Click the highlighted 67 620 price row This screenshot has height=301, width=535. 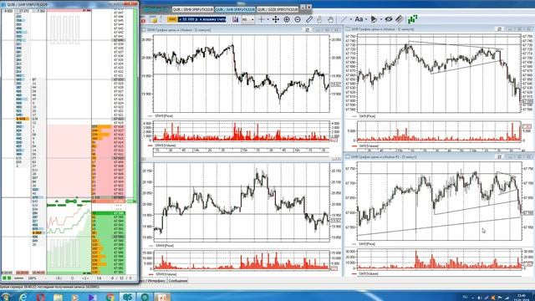click(x=119, y=119)
